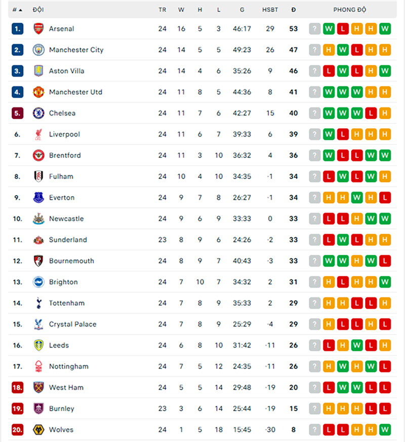Click Arsenal's upcoming match question-mark badge
Viewport: 405px width, 442px height.
[x=315, y=29]
